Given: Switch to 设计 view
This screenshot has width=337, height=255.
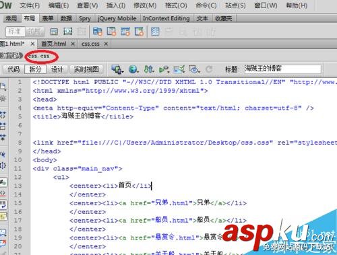Looking at the screenshot, I should pos(57,69).
